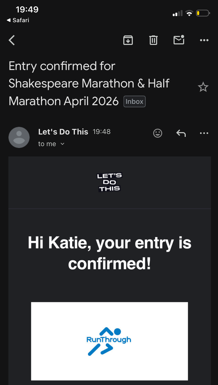
Task: Reply to the Let's Do This message
Action: click(181, 133)
